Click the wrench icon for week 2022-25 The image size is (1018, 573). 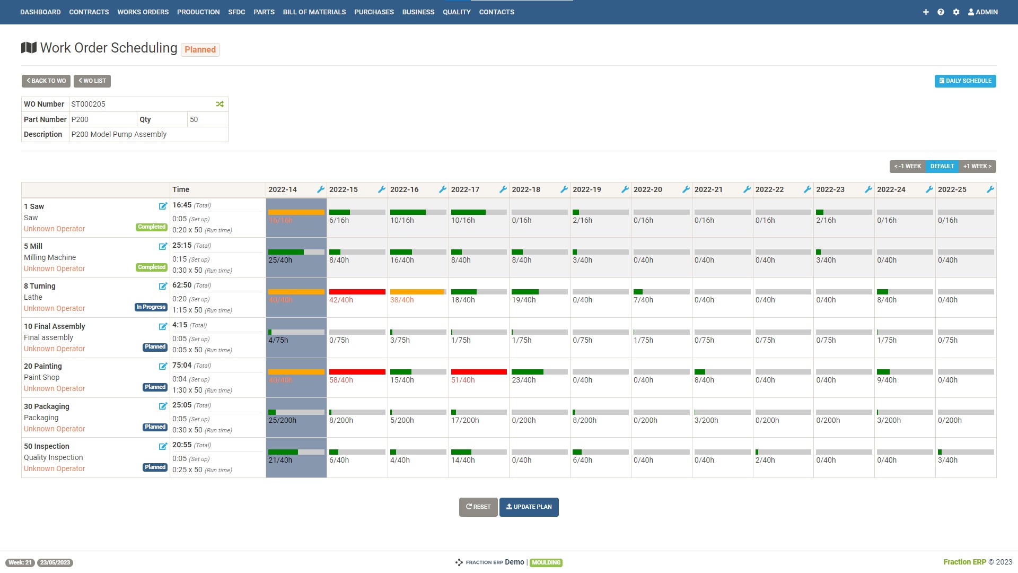990,189
